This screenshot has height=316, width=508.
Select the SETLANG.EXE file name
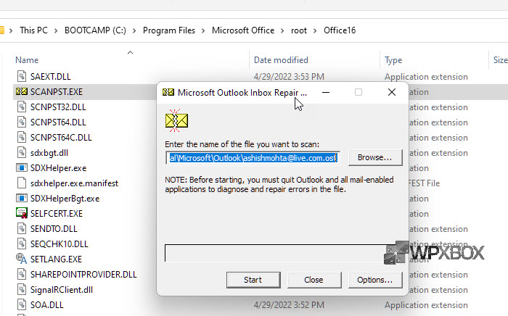[x=56, y=259]
